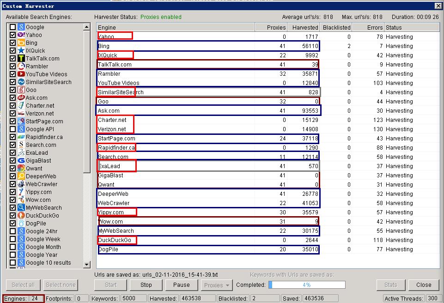Sort by the Proxies column header
The width and height of the screenshot is (444, 303).
pos(271,27)
